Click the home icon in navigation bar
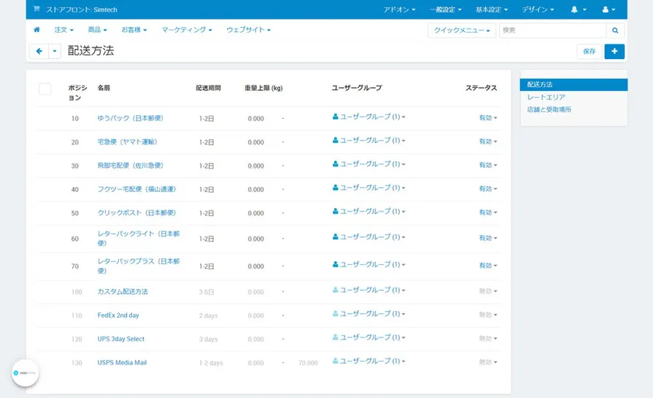Image resolution: width=653 pixels, height=398 pixels. [37, 30]
